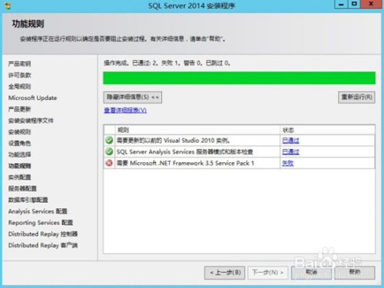The image size is (384, 288).
Task: Re-run rules with 重新运行(R) button
Action: pyautogui.click(x=356, y=98)
